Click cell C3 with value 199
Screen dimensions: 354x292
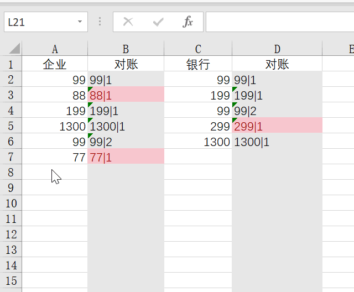[x=198, y=95]
